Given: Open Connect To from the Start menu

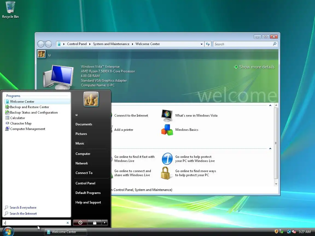Looking at the screenshot, I should click(84, 173).
